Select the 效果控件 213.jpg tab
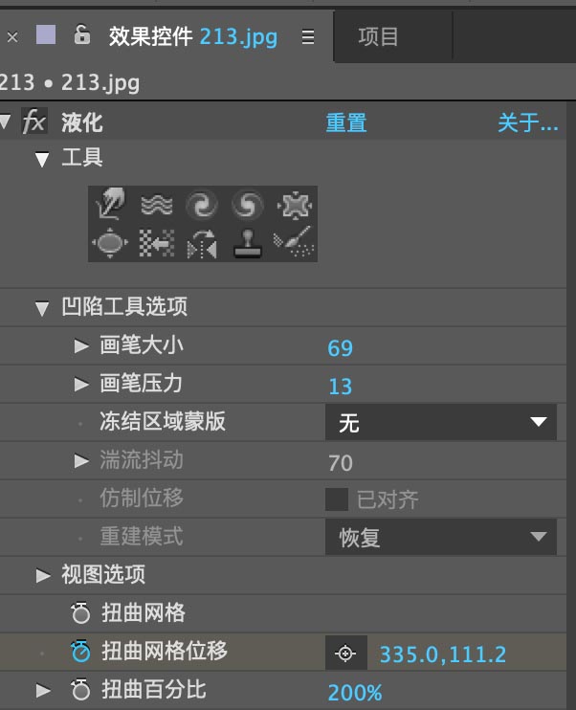This screenshot has width=576, height=710. [x=193, y=36]
